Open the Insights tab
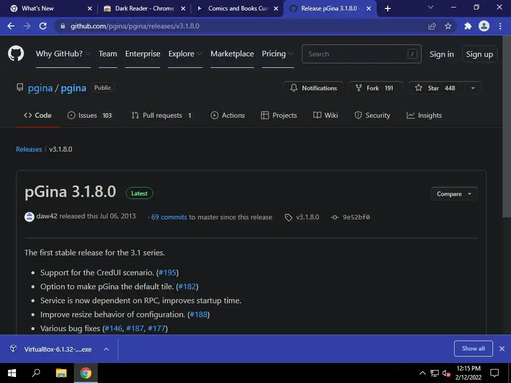511x383 pixels. coord(424,115)
